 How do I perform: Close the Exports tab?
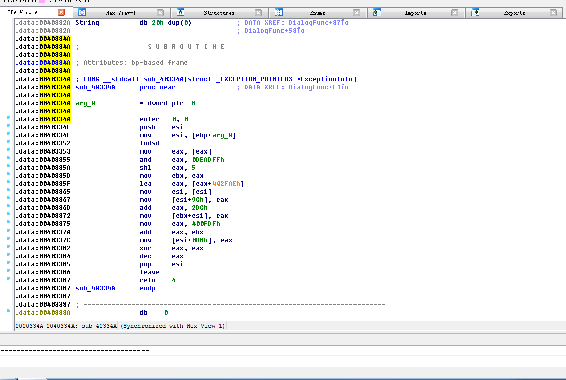click(553, 13)
